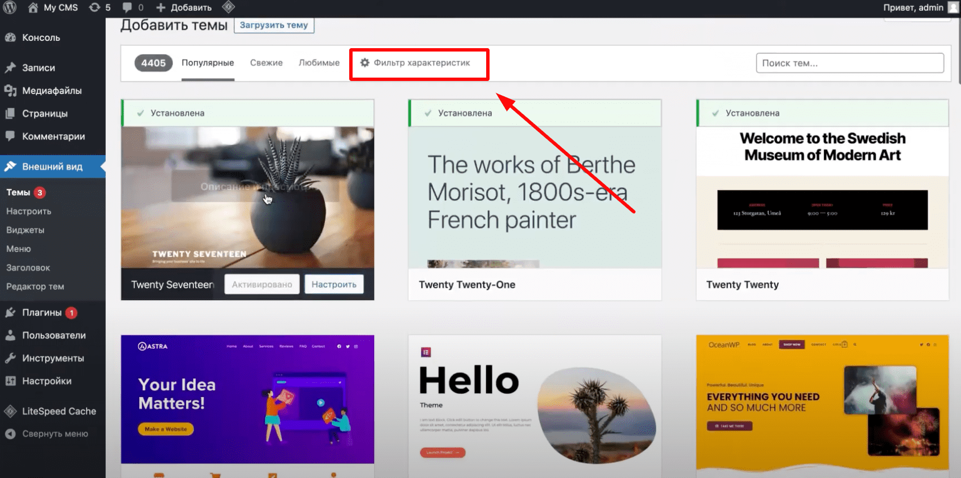Click the Инструменты wrench icon
The image size is (961, 478).
click(x=10, y=358)
